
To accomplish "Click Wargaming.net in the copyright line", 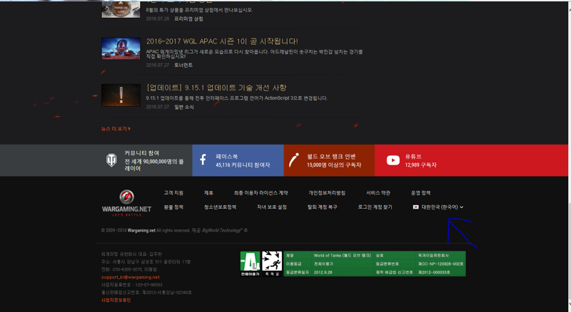I will click(141, 231).
